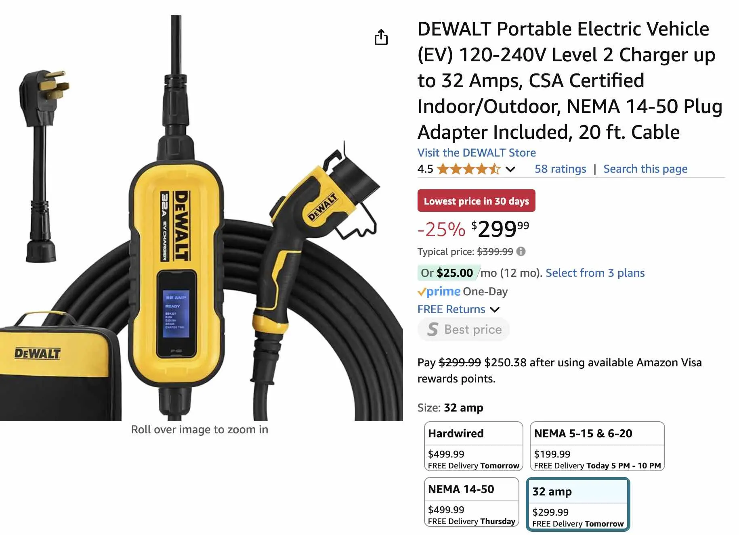Click the FREE Returns text link
Image resolution: width=739 pixels, height=535 pixels.
pos(451,309)
